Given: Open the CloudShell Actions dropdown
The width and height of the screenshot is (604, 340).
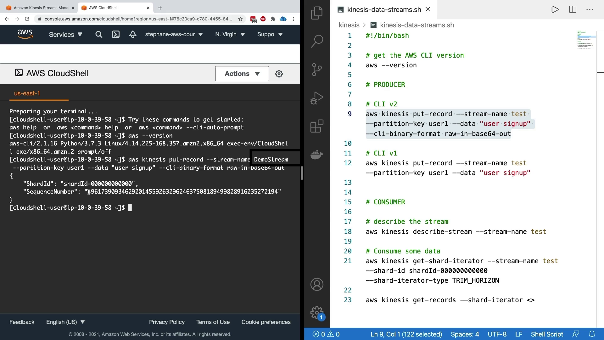Looking at the screenshot, I should tap(242, 74).
